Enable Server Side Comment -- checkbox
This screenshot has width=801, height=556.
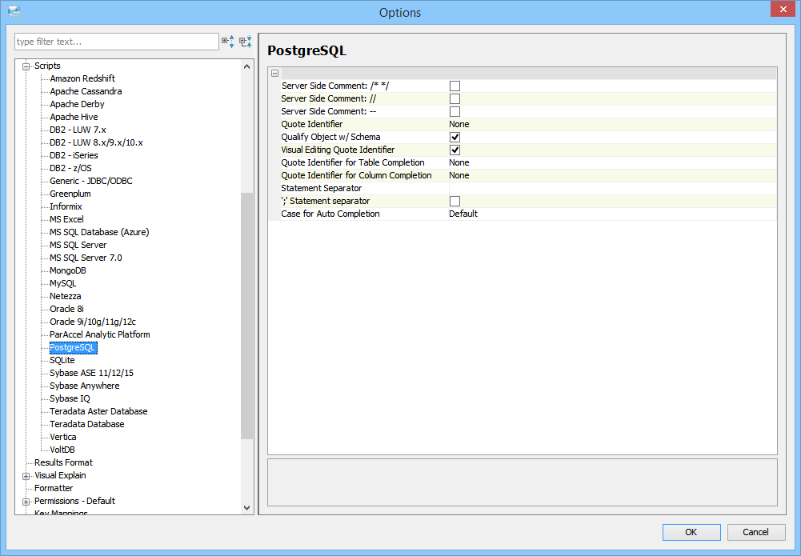(455, 111)
